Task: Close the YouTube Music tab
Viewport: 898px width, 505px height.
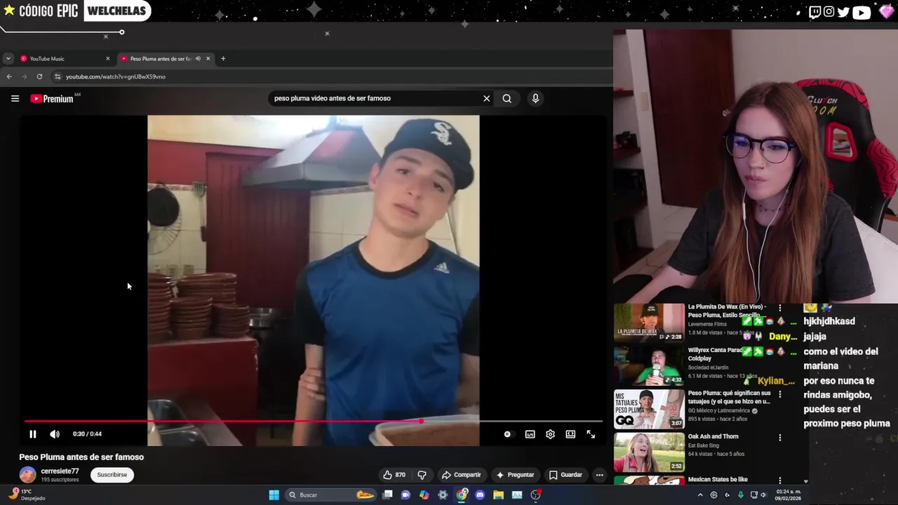Action: 107,59
